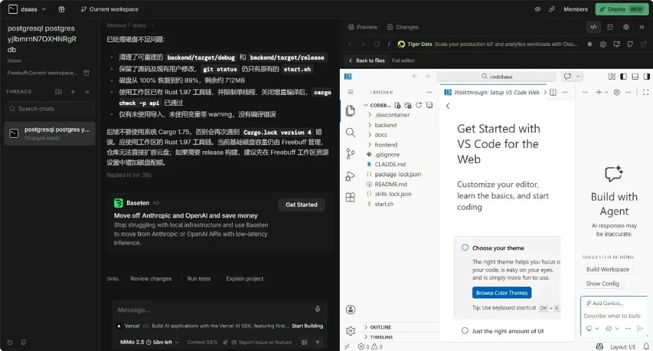The image size is (653, 351).
Task: Refresh the explorer file tree
Action: point(418,105)
